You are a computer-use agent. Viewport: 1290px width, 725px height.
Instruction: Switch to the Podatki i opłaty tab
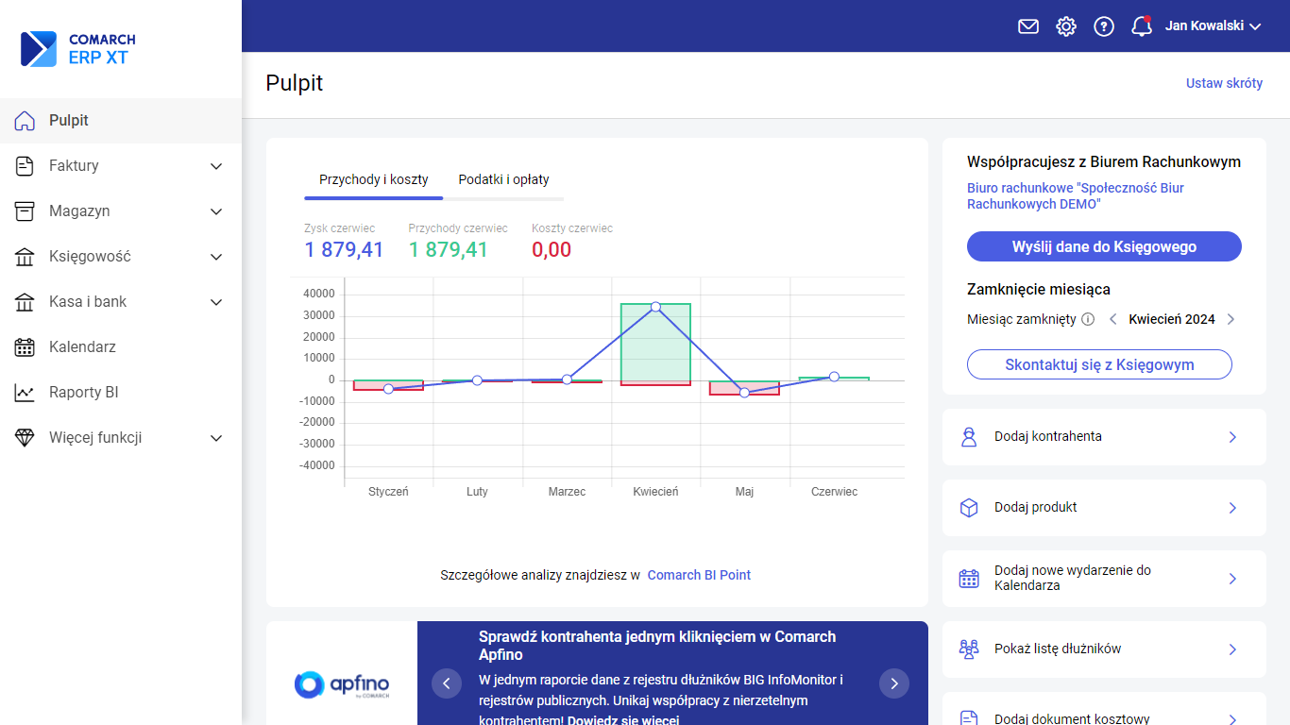point(503,179)
